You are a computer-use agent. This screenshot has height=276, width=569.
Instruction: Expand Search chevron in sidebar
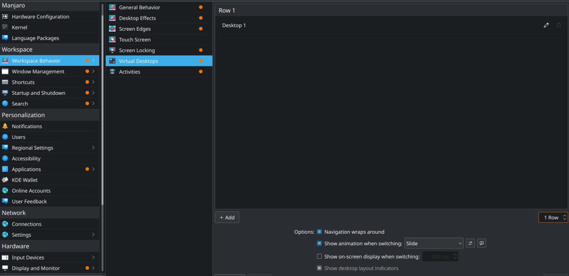coord(93,103)
